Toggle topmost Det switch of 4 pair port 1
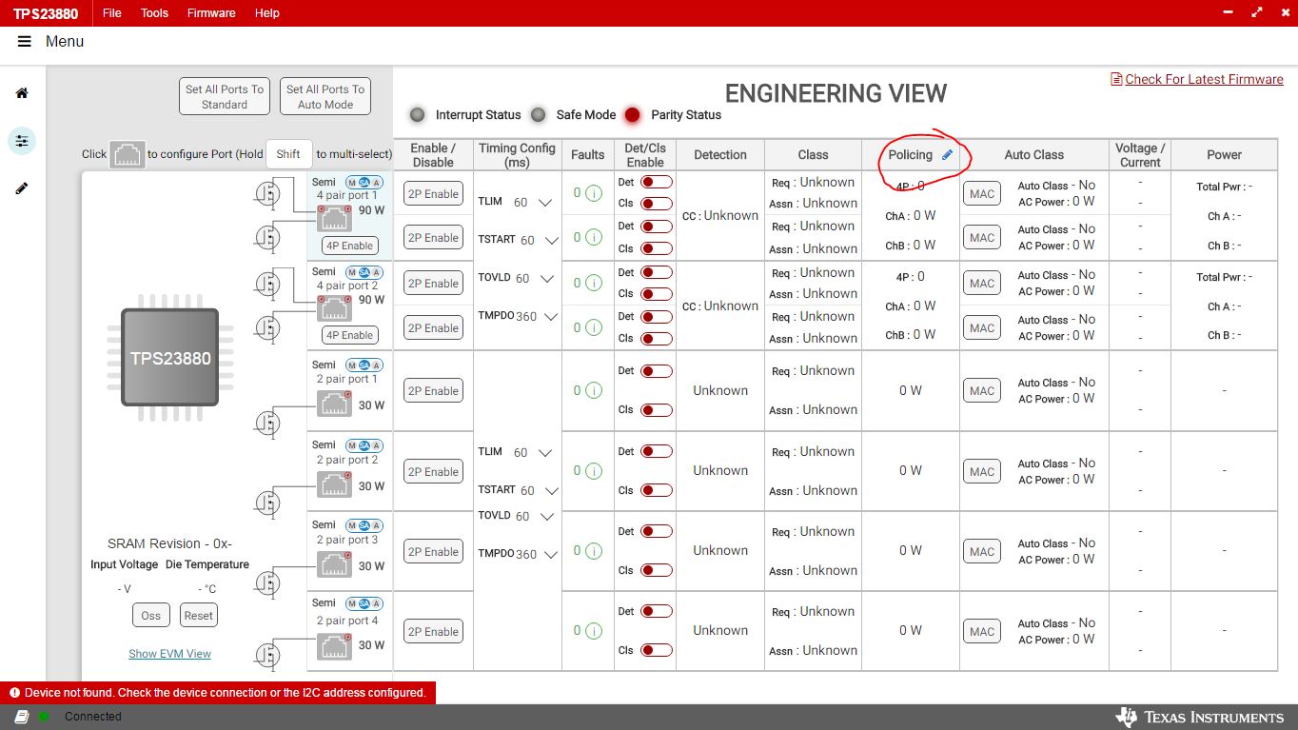Image resolution: width=1298 pixels, height=730 pixels. 657,182
